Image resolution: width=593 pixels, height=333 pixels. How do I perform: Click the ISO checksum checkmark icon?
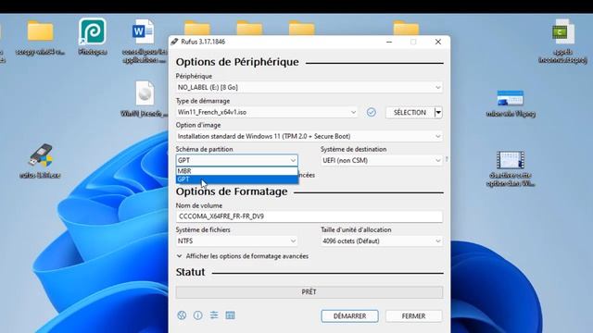click(x=372, y=112)
